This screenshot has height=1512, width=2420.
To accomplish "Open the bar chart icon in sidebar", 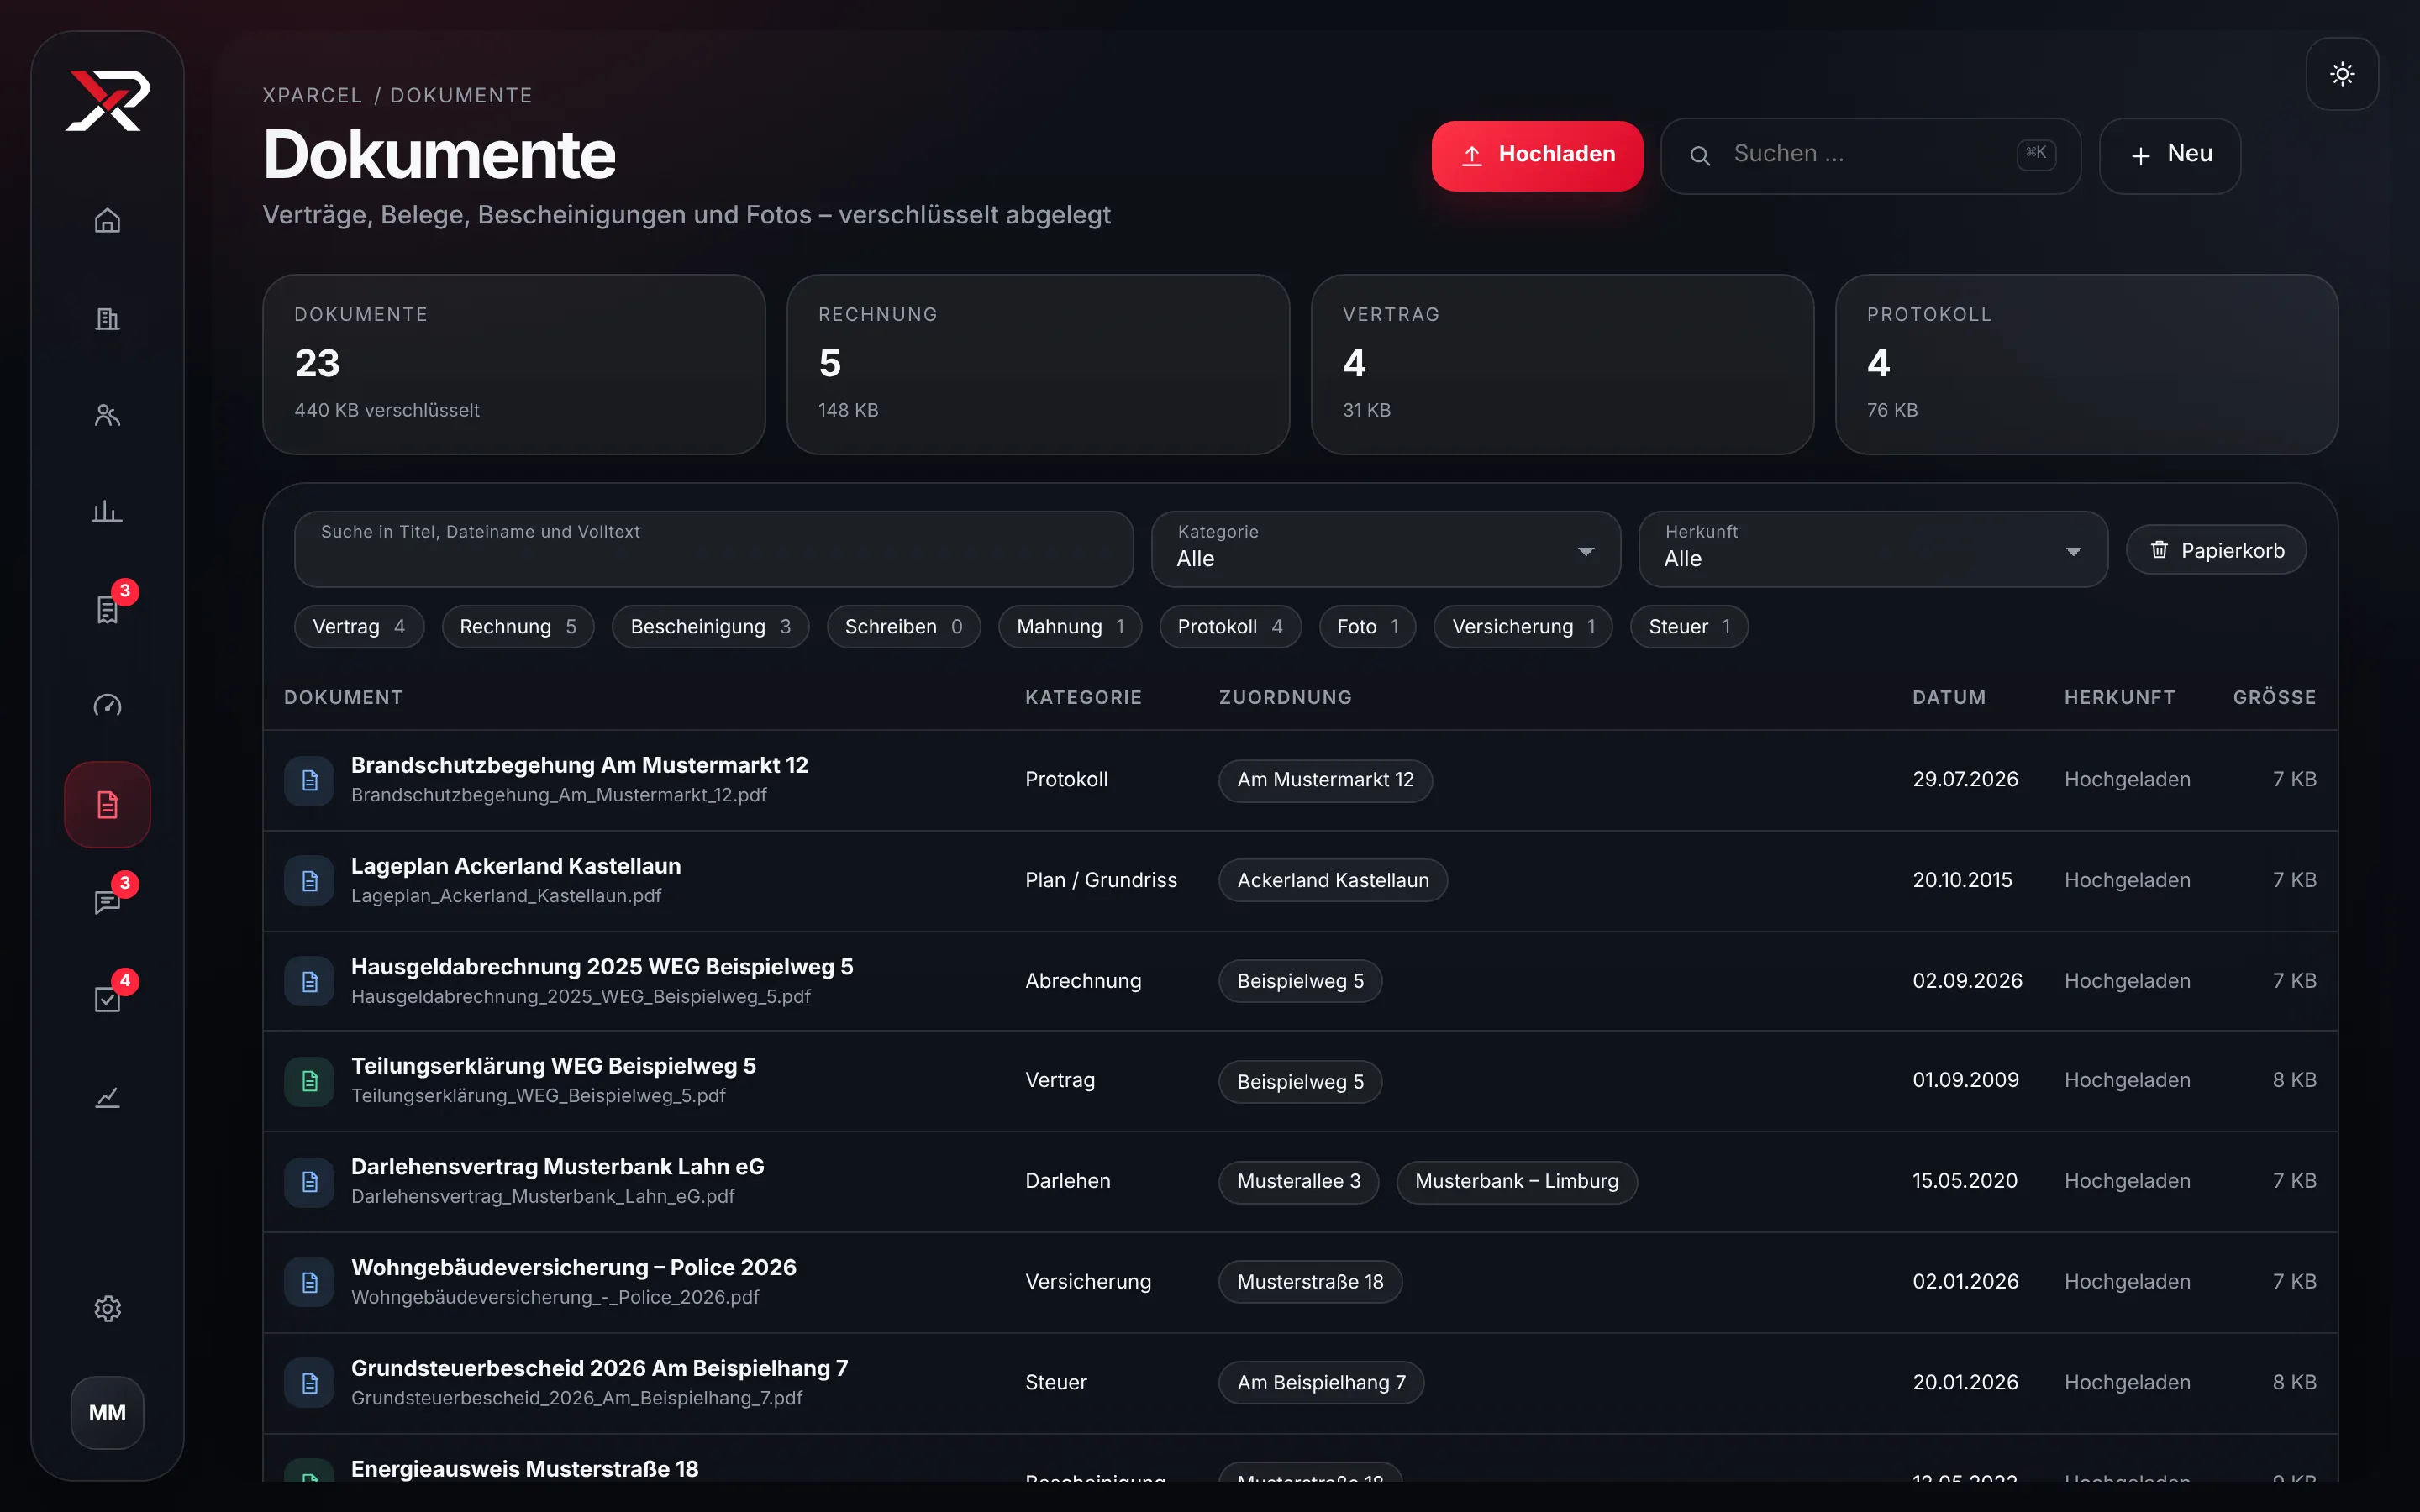I will (107, 513).
